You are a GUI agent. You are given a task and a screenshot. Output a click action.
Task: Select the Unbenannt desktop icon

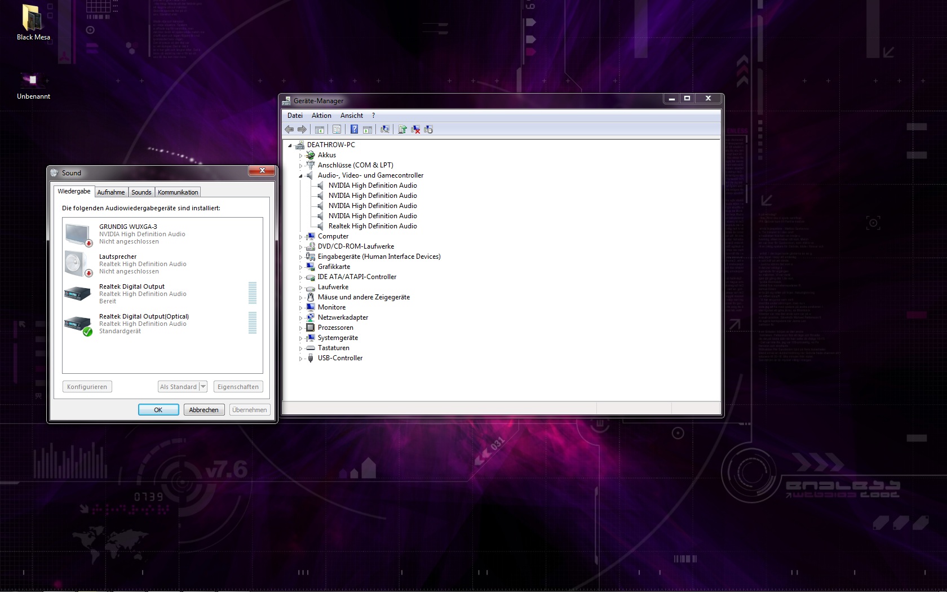(33, 79)
